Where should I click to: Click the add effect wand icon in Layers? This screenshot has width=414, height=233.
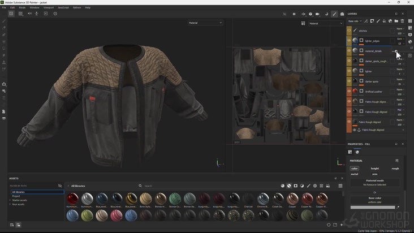(366, 21)
